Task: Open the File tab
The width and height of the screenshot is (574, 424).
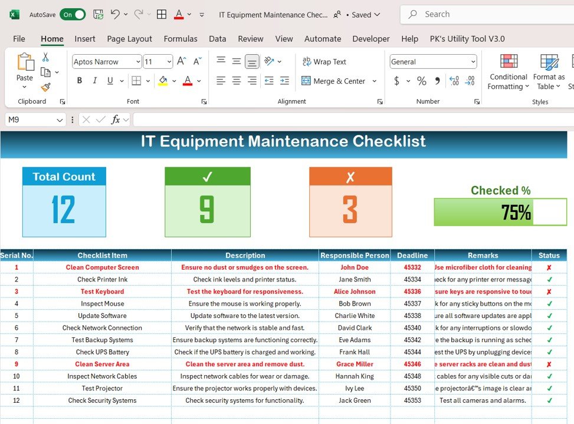Action: [19, 39]
